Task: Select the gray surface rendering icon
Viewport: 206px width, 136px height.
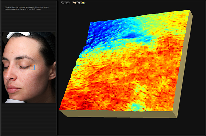Action: pyautogui.click(x=79, y=3)
